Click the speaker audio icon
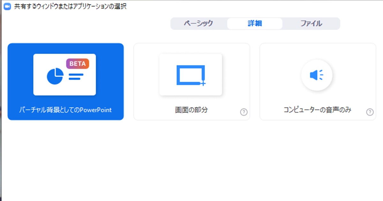The height and width of the screenshot is (201, 383). [x=317, y=75]
